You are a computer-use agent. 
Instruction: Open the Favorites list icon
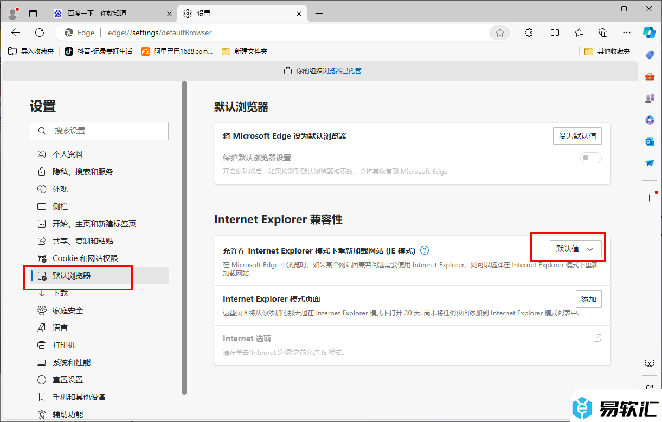579,33
